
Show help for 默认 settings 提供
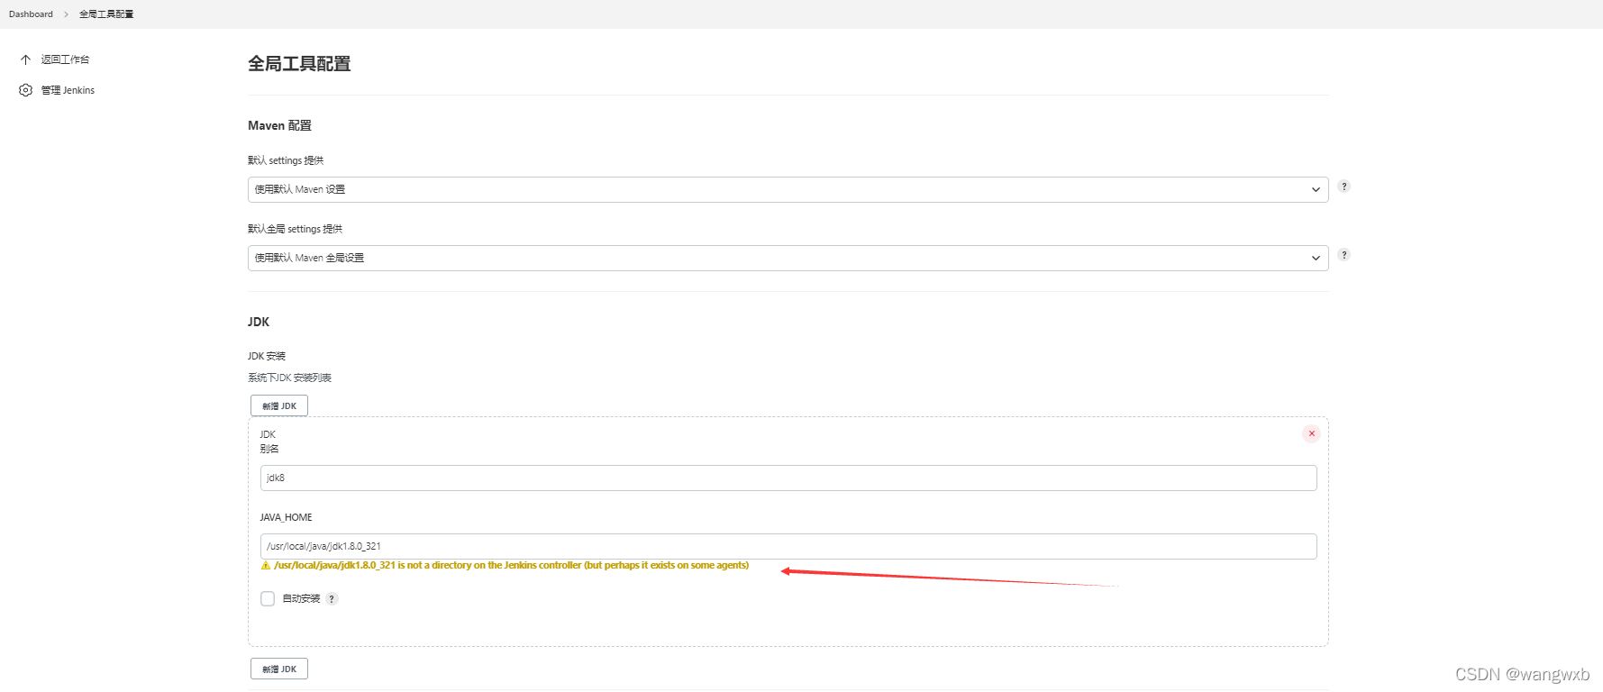(1343, 187)
